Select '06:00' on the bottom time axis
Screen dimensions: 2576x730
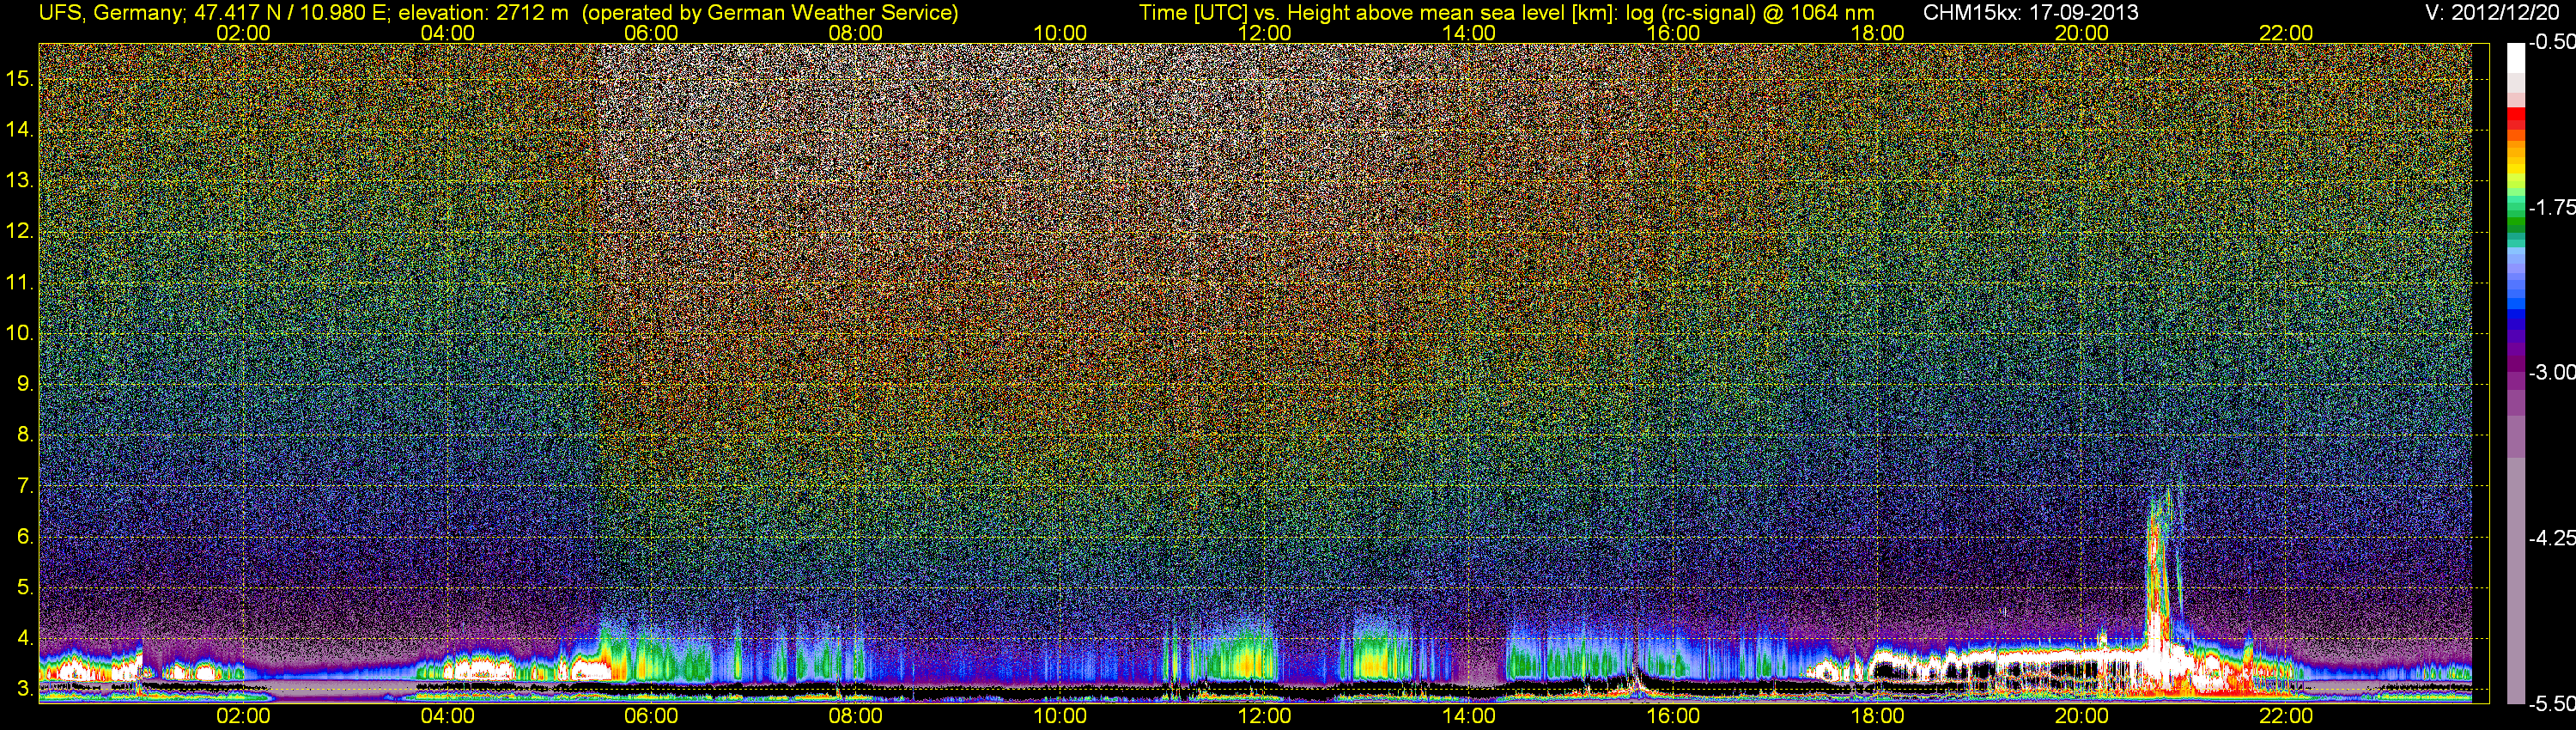(x=651, y=716)
